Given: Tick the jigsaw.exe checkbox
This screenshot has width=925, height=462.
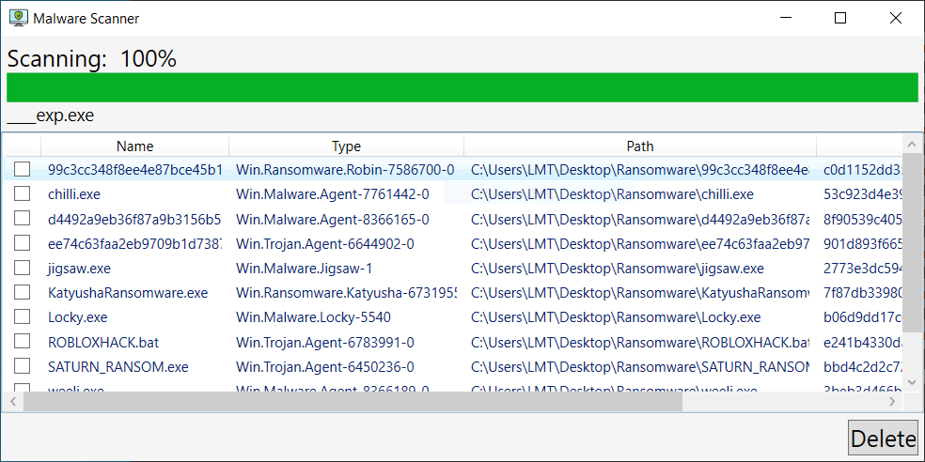Looking at the screenshot, I should point(22,269).
